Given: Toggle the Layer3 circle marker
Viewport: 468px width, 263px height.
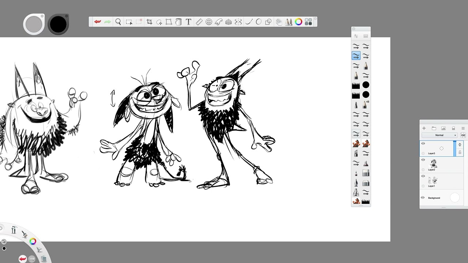Looking at the screenshot, I should (423, 153).
